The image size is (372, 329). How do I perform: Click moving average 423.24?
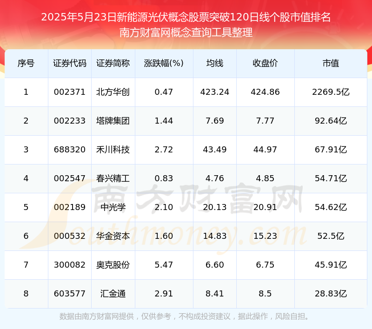215,92
